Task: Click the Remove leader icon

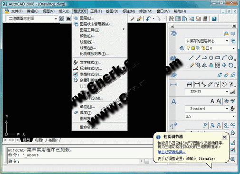Action: [x=219, y=126]
